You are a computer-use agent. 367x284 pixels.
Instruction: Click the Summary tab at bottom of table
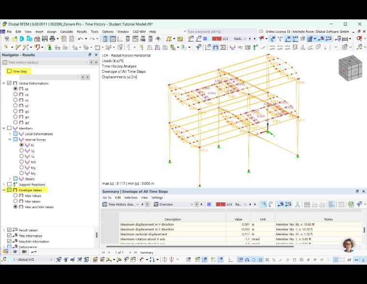click(x=146, y=253)
